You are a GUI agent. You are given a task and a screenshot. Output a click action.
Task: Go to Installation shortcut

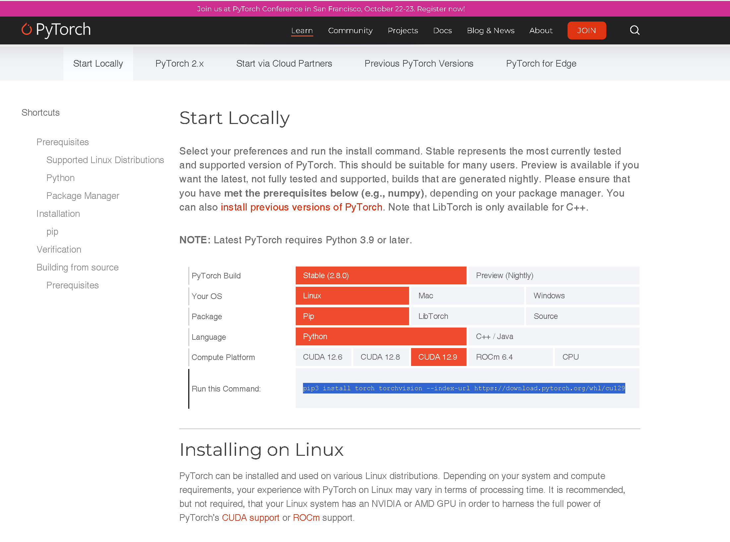click(58, 213)
